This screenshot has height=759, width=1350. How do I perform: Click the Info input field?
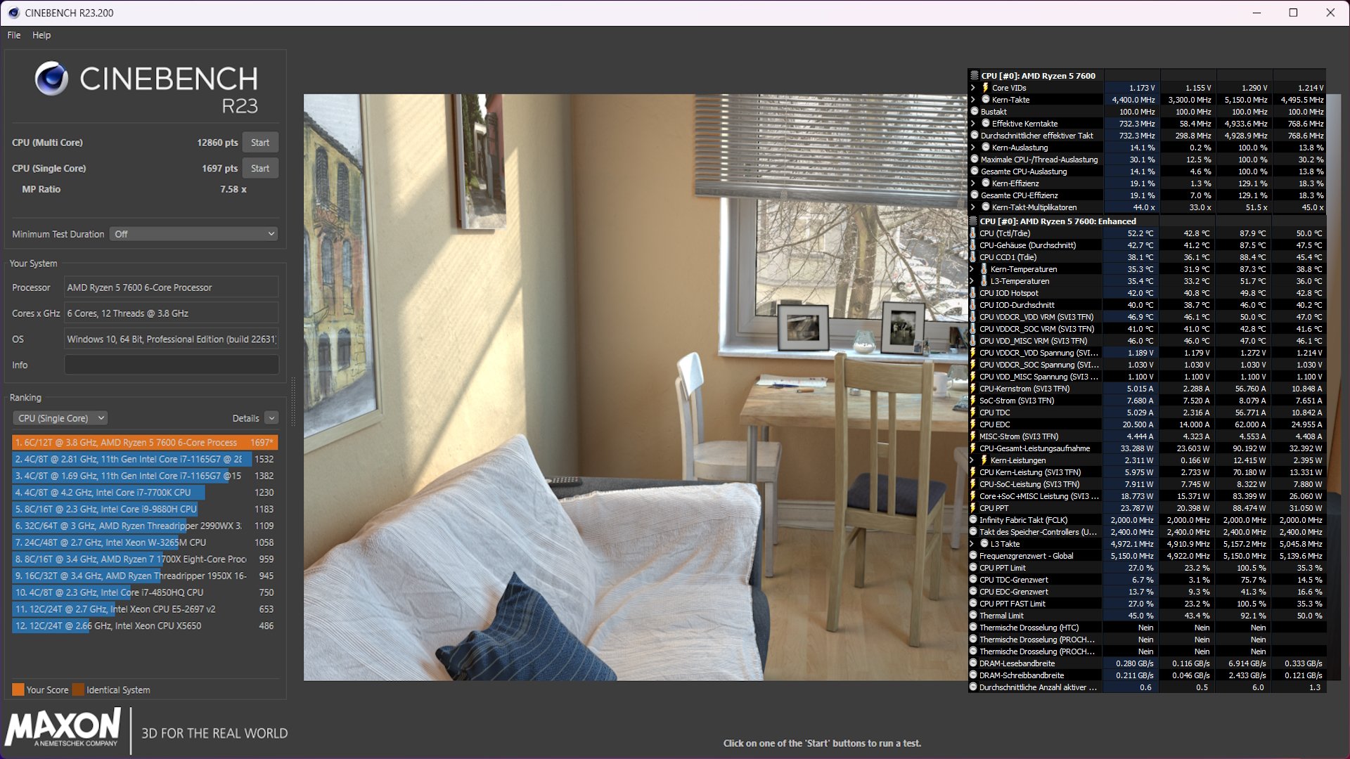pos(172,365)
